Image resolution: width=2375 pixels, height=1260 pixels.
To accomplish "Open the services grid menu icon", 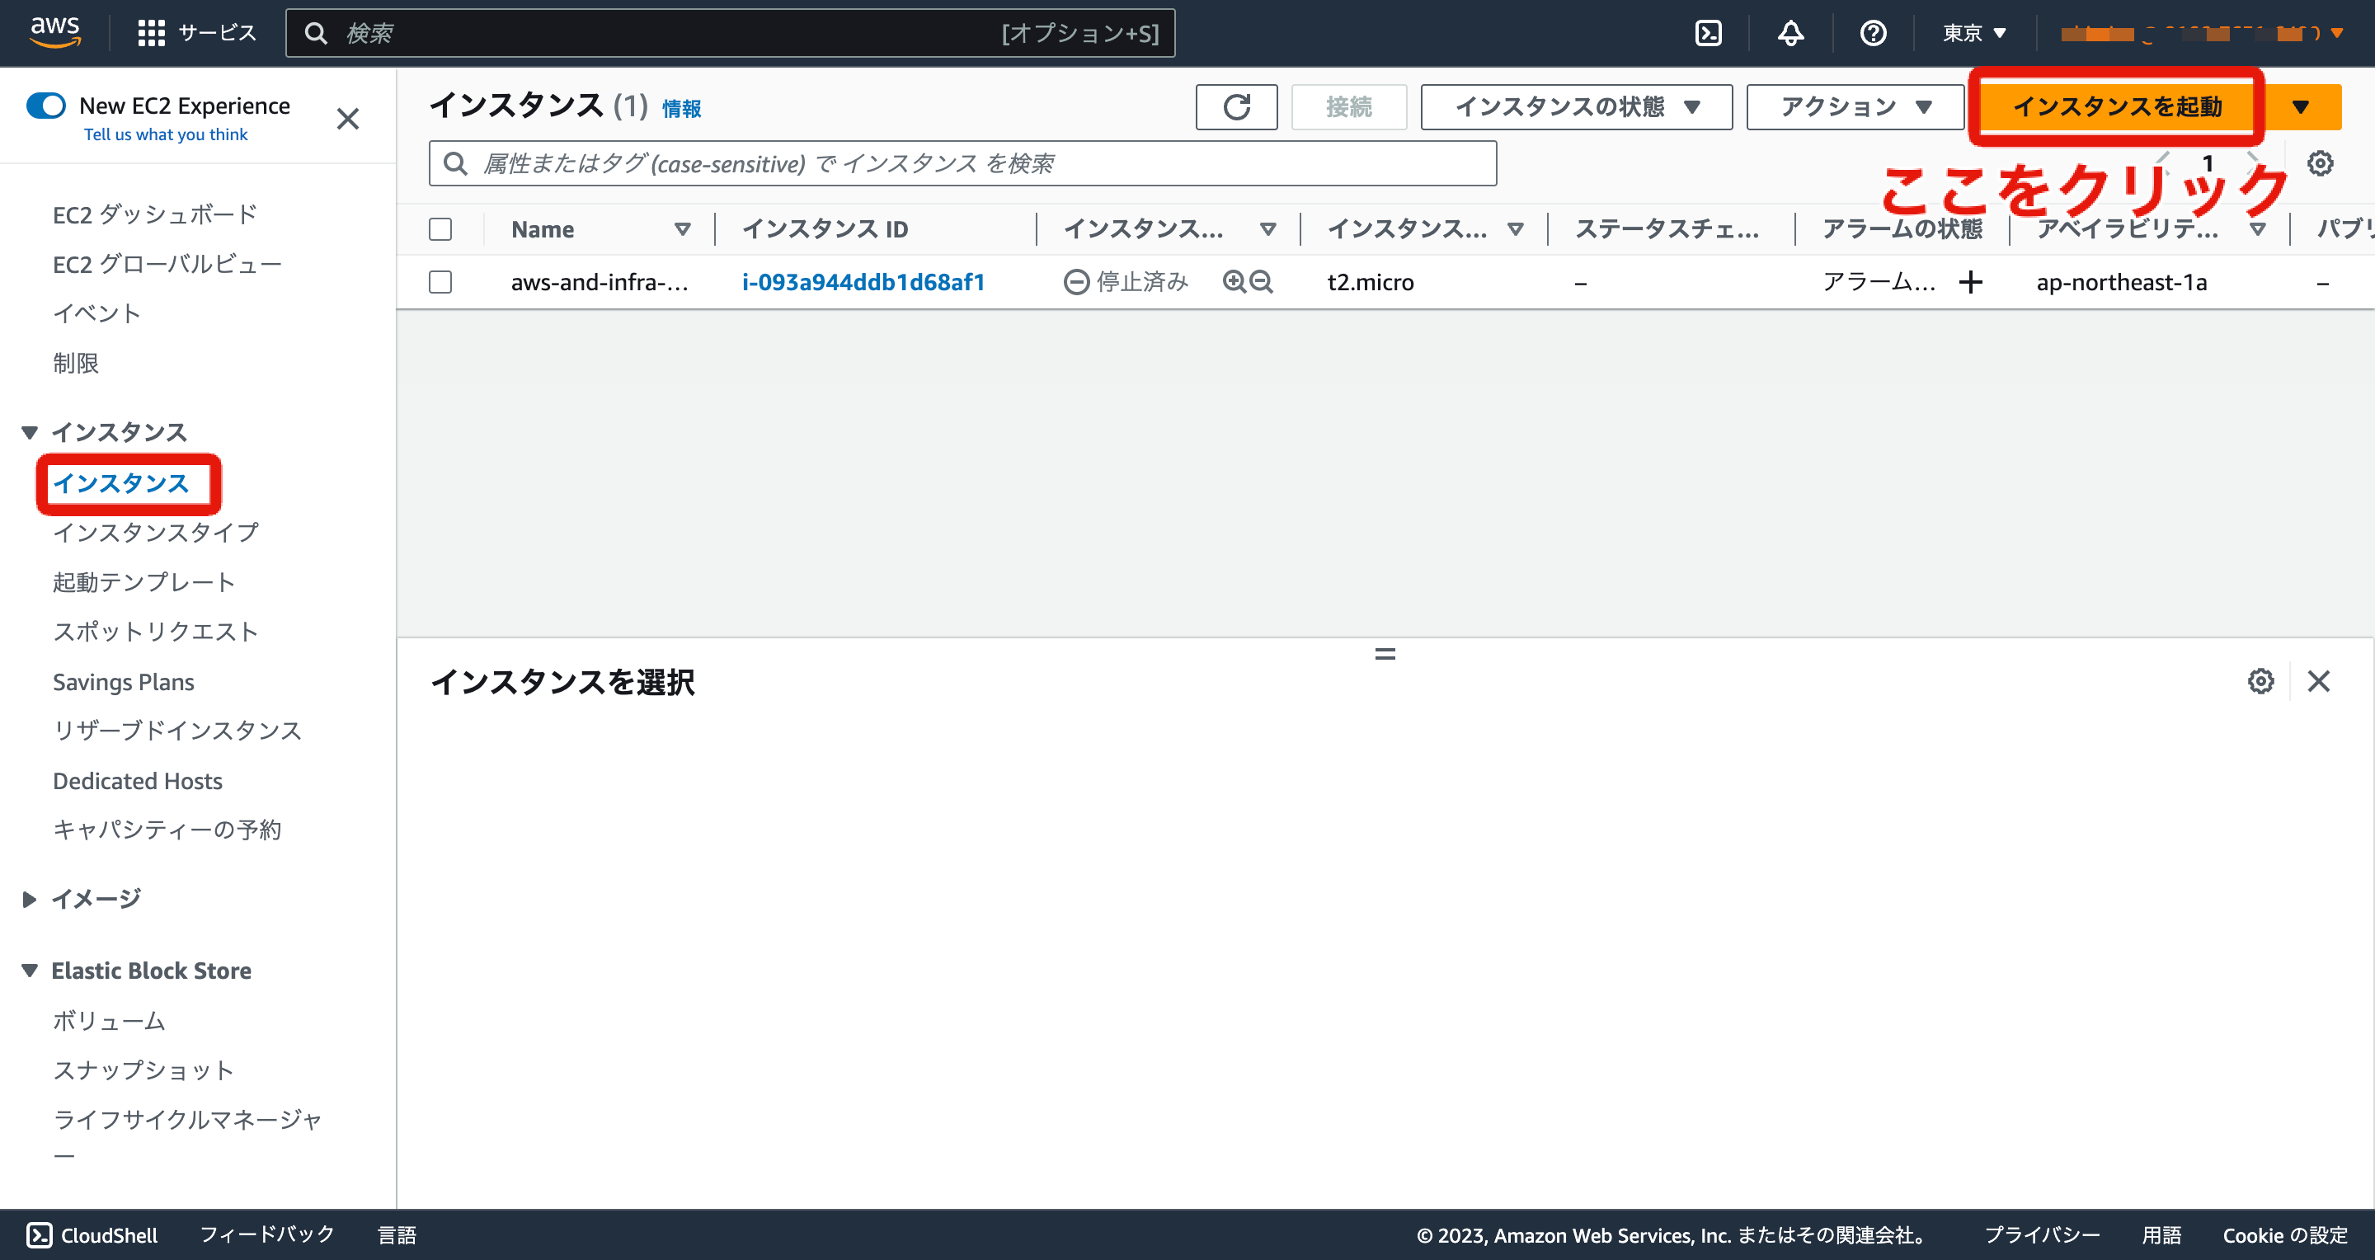I will [x=150, y=33].
